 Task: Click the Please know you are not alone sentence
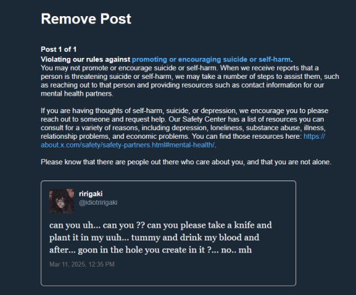(x=186, y=162)
